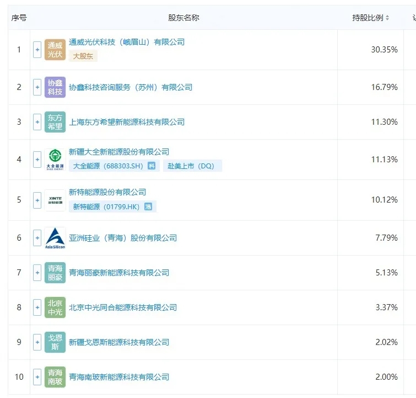Click the 大股东 label tag
416x398 pixels.
click(x=83, y=56)
